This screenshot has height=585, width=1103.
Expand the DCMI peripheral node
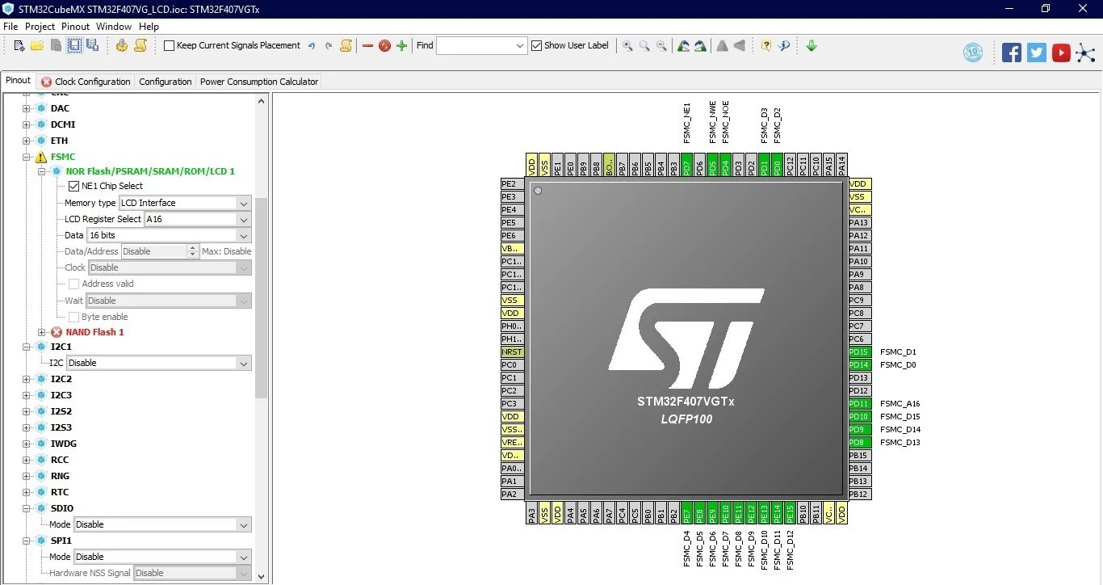point(27,124)
